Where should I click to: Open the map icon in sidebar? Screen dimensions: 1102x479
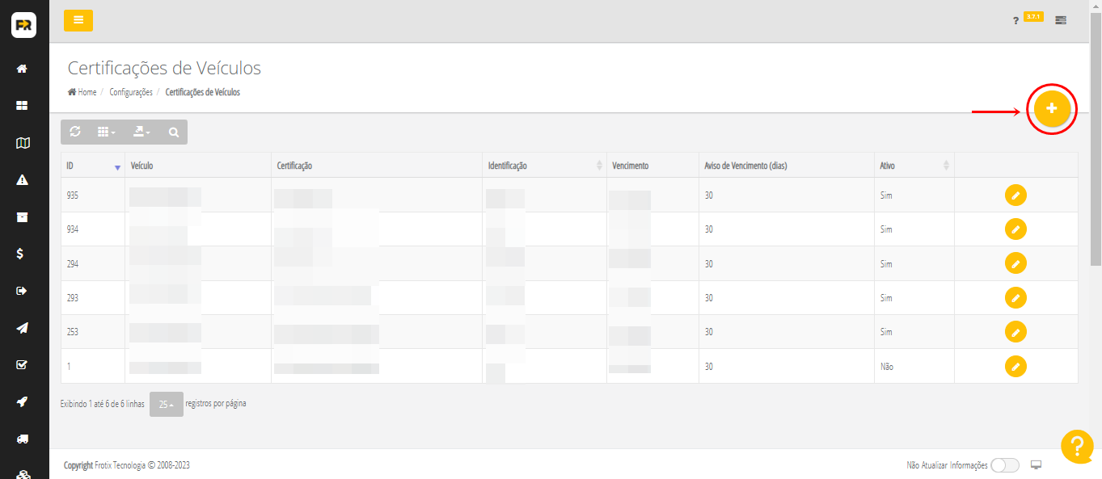23,143
